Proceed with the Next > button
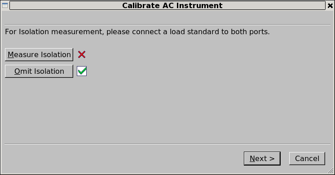 coord(262,158)
